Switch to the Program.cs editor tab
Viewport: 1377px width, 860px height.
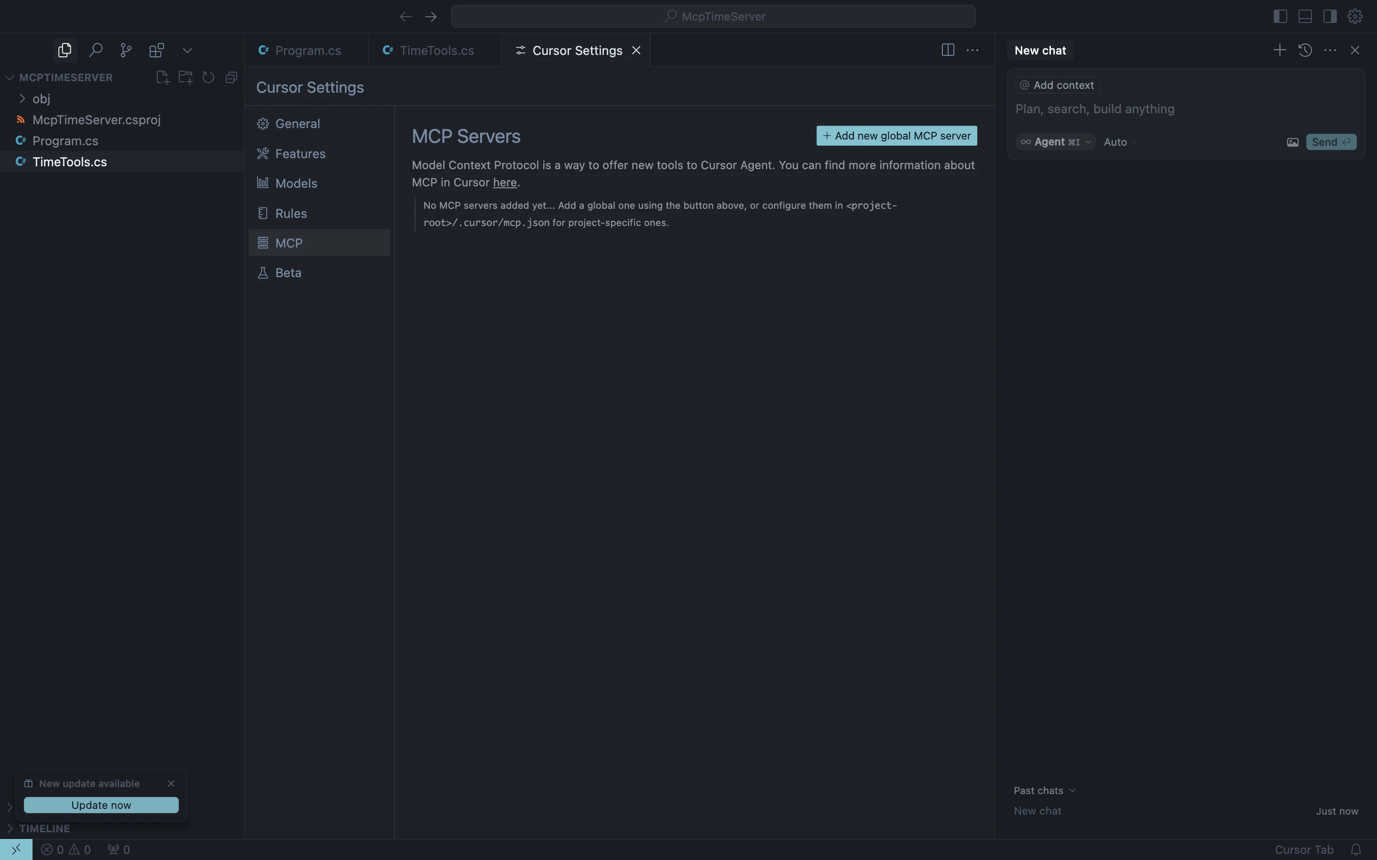[x=306, y=50]
